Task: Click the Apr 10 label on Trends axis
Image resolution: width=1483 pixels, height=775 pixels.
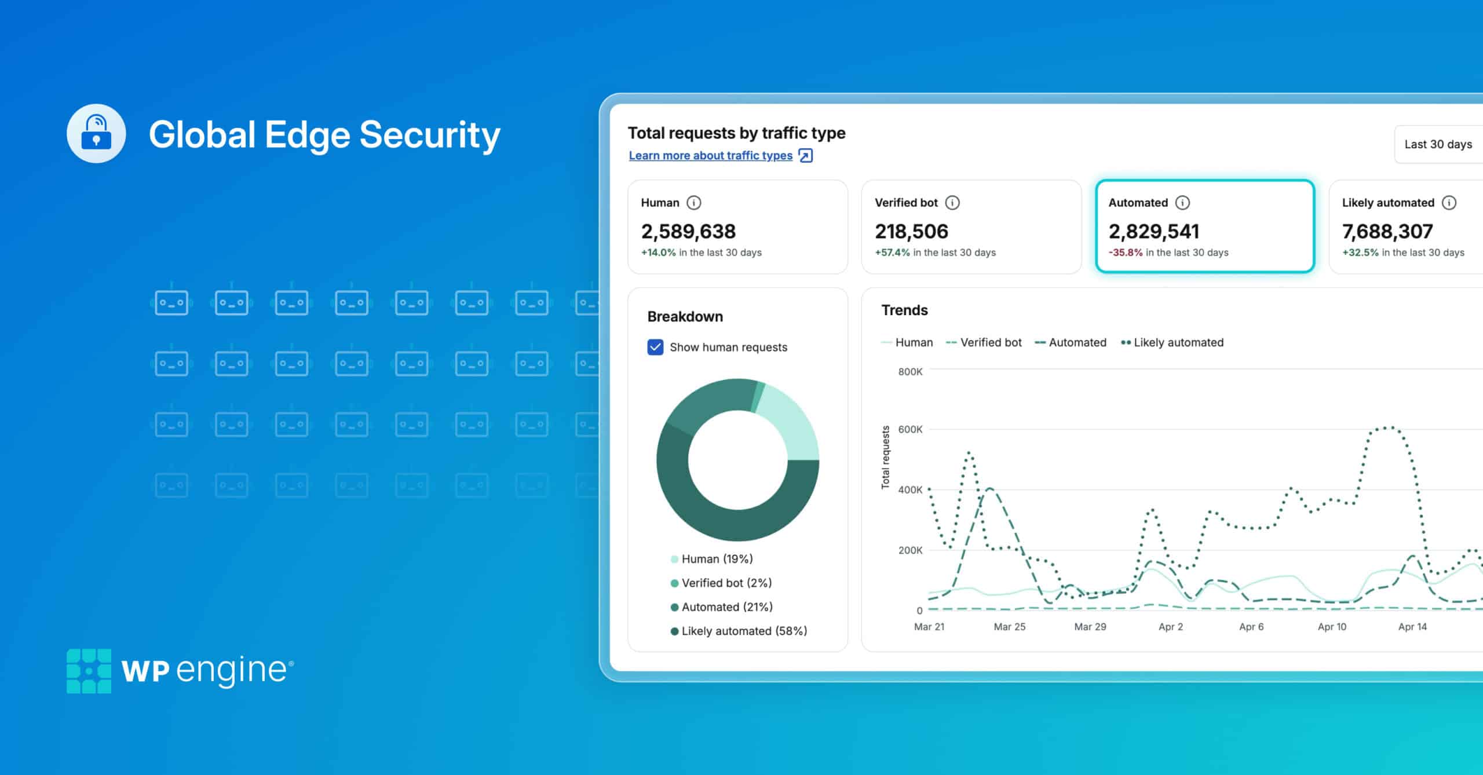Action: click(x=1332, y=627)
